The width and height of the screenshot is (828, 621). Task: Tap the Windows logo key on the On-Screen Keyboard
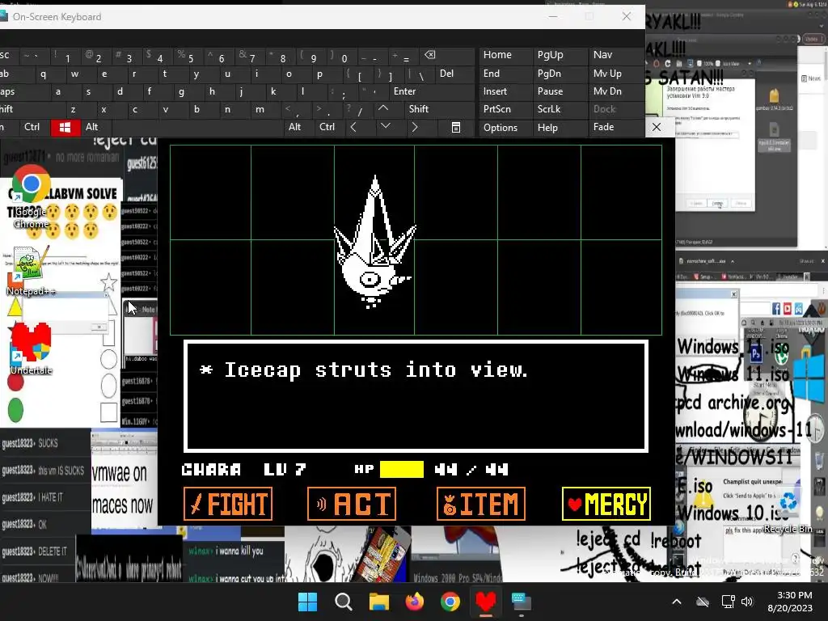(x=65, y=127)
